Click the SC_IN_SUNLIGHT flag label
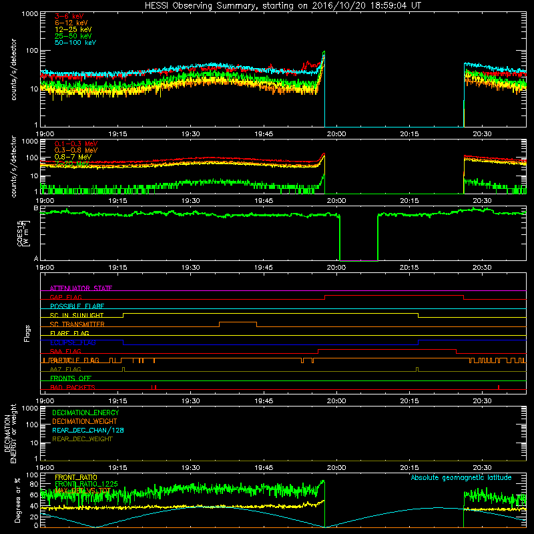This screenshot has width=534, height=534. 77,315
